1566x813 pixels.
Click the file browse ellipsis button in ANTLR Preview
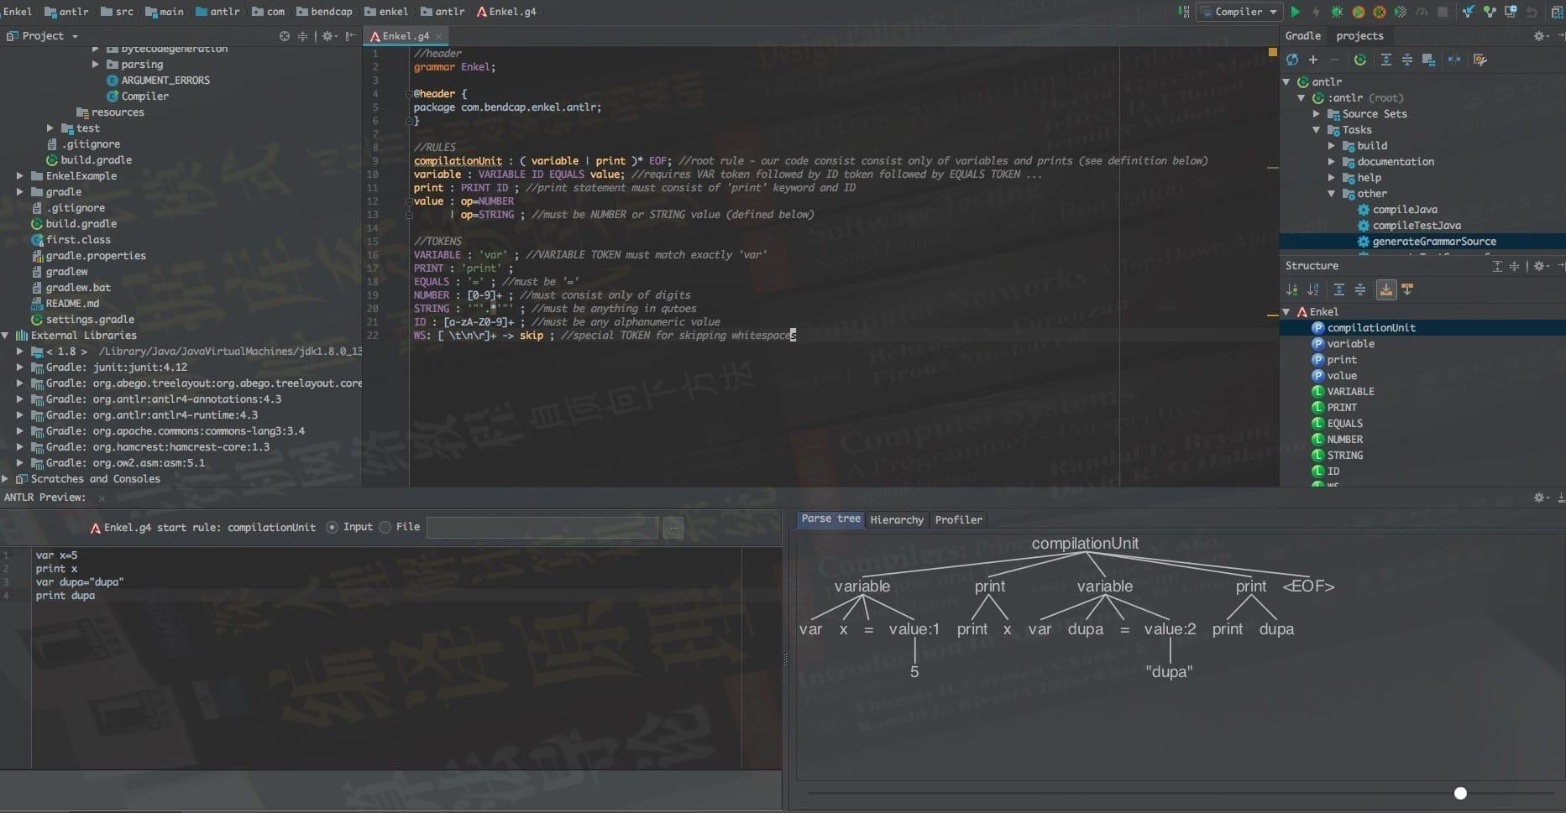[673, 528]
